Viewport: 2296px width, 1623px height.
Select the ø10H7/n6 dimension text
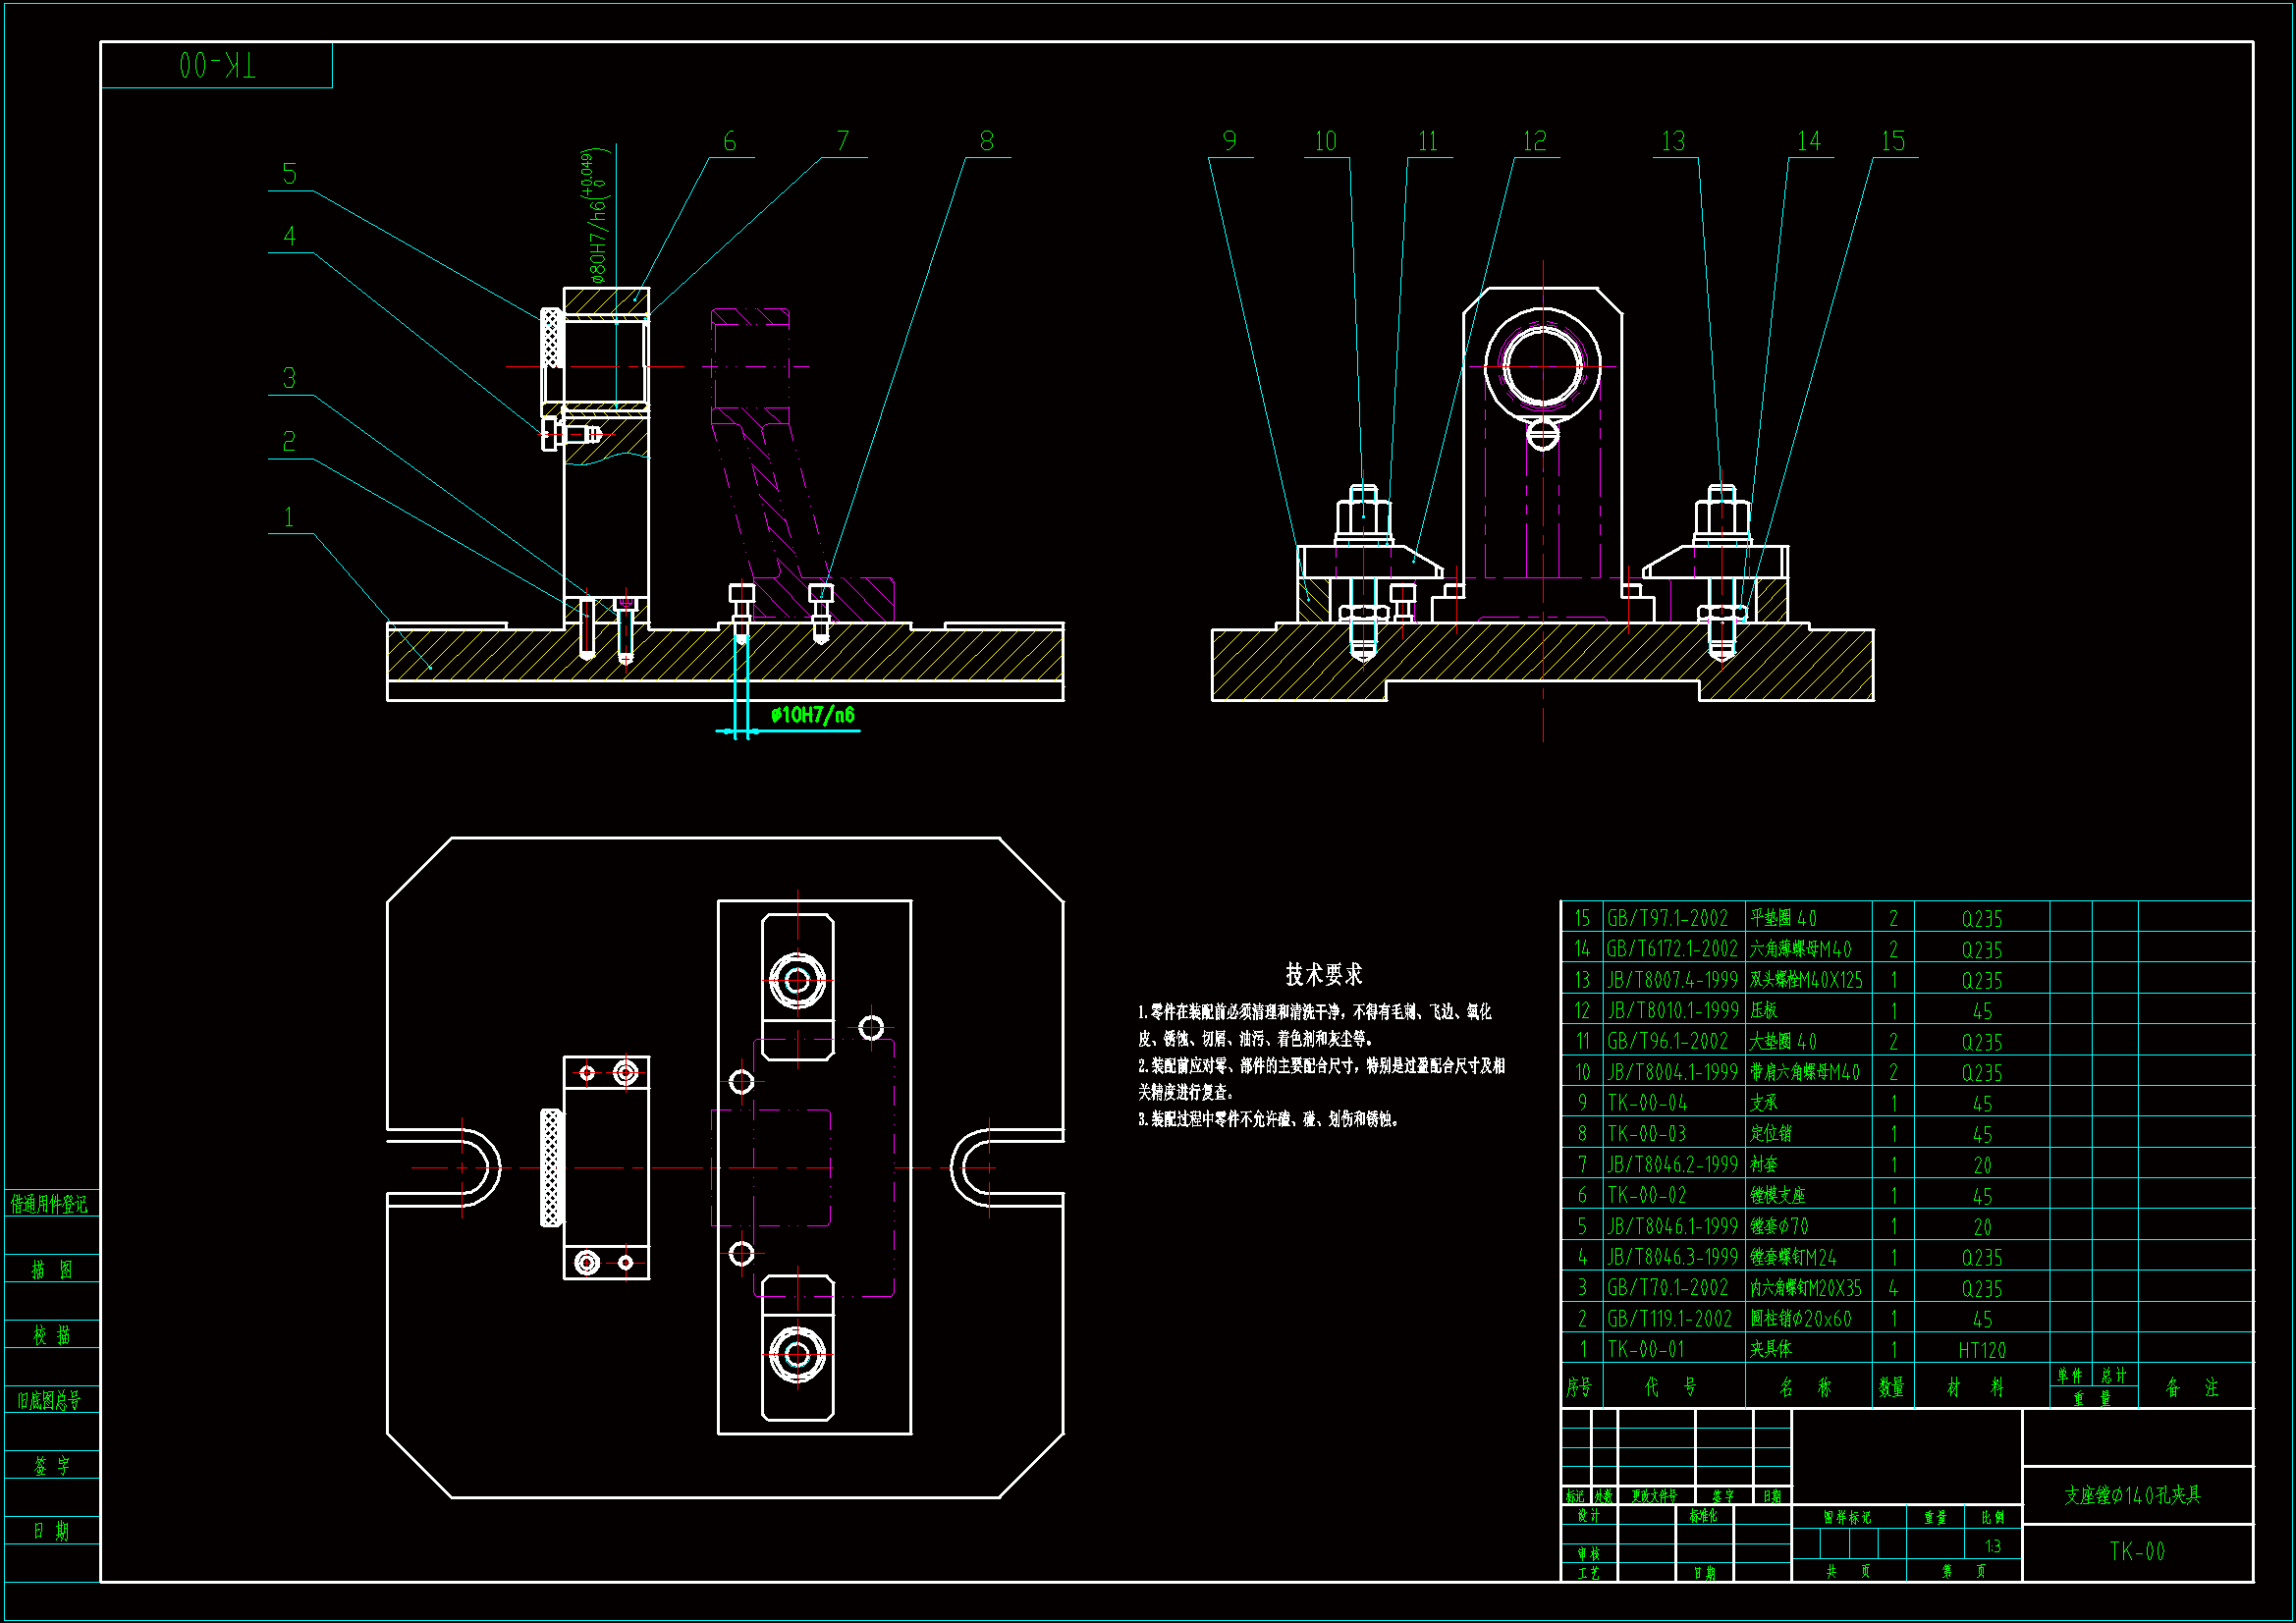pyautogui.click(x=812, y=715)
